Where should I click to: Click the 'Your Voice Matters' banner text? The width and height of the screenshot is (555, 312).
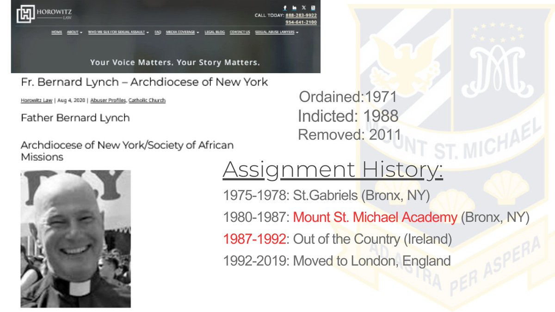(175, 62)
